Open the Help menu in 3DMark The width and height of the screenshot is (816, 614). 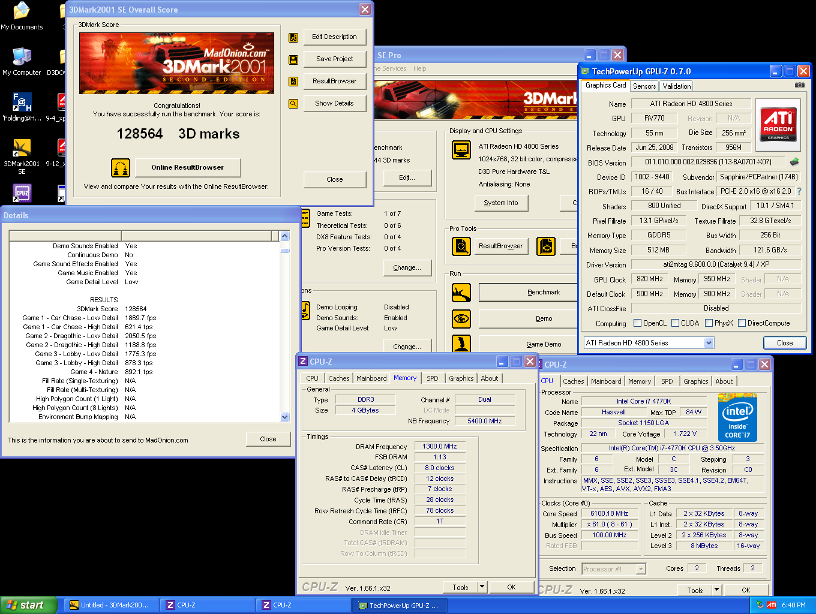pyautogui.click(x=419, y=68)
